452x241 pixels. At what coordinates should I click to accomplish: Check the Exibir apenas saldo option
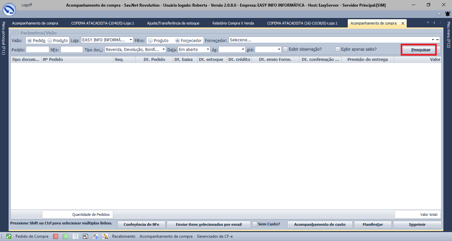(x=338, y=49)
